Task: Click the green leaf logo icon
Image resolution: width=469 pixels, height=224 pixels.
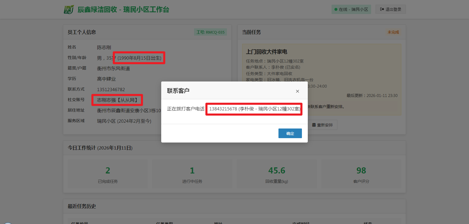Action: [69, 10]
